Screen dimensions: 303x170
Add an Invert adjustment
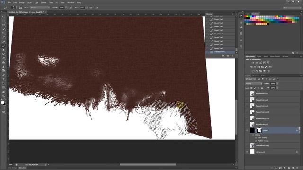[253, 71]
